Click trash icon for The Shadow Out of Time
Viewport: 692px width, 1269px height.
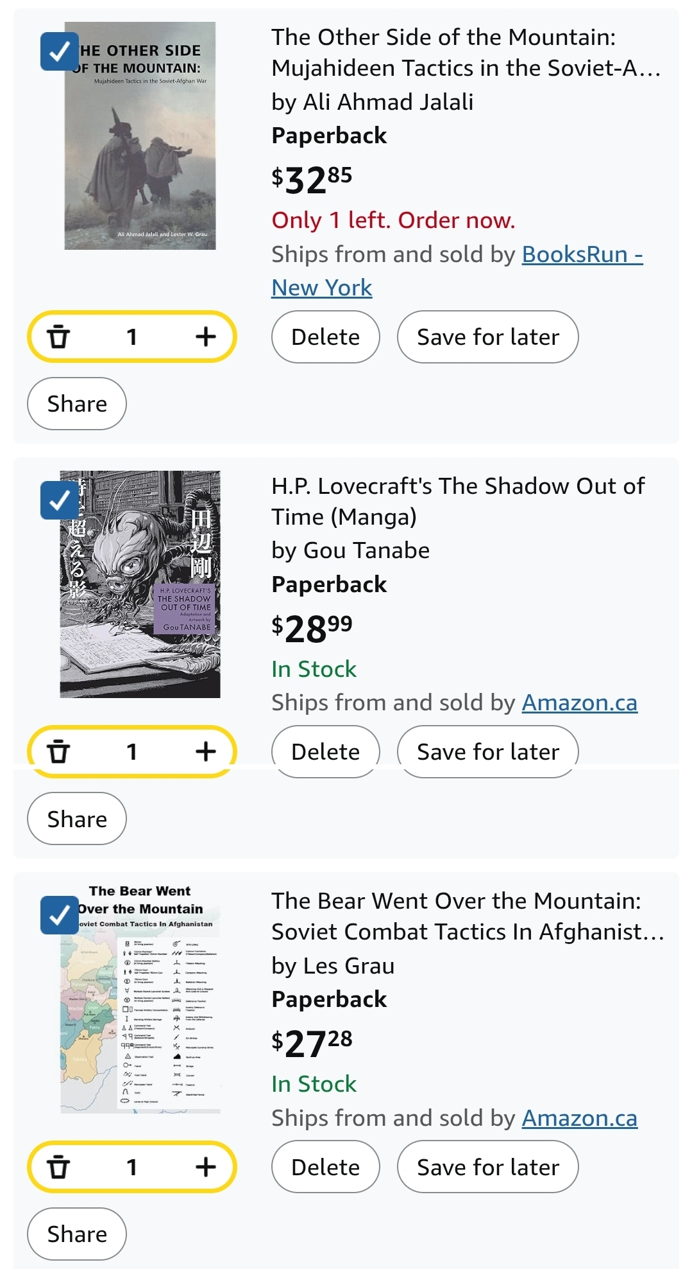point(58,751)
